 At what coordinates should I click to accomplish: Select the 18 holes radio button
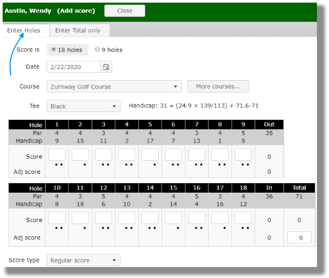54,50
